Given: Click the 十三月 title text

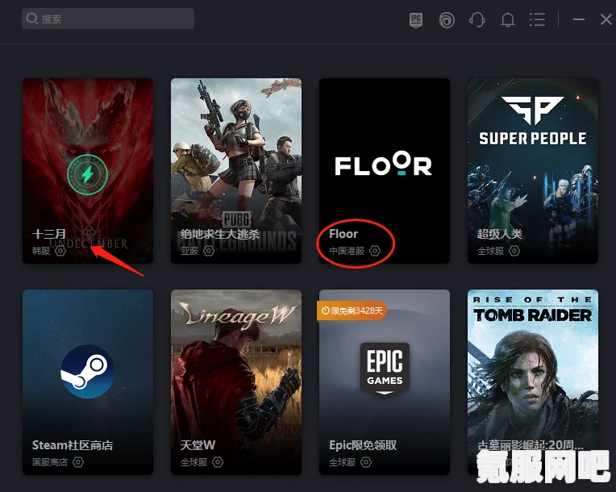Looking at the screenshot, I should (x=49, y=234).
